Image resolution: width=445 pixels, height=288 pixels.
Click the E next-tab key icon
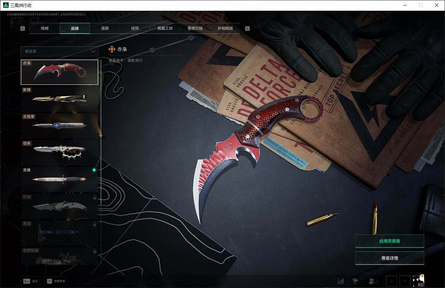[x=247, y=29]
